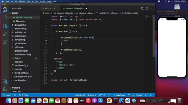Open the Extensions view
Image resolution: width=188 pixels, height=105 pixels.
tap(5, 42)
